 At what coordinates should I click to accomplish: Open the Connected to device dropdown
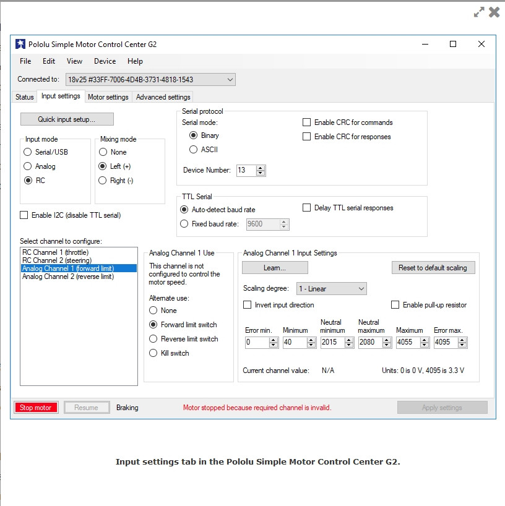tap(230, 79)
